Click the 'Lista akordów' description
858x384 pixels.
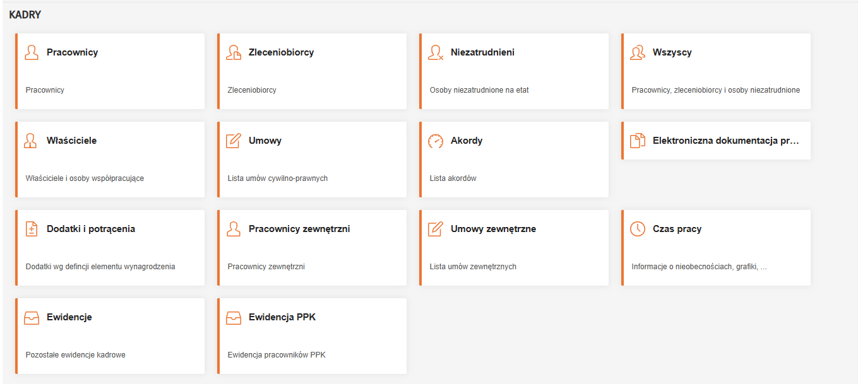(453, 178)
